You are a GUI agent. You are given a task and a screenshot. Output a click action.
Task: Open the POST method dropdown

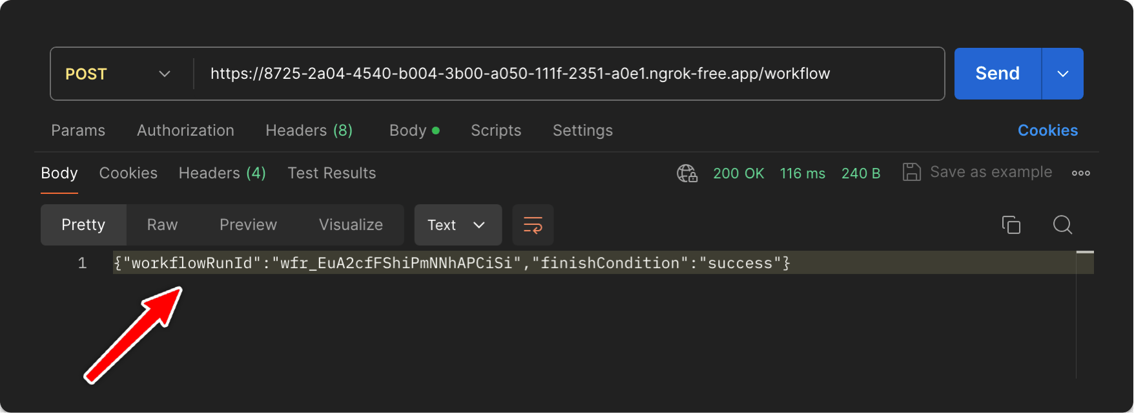(x=118, y=74)
